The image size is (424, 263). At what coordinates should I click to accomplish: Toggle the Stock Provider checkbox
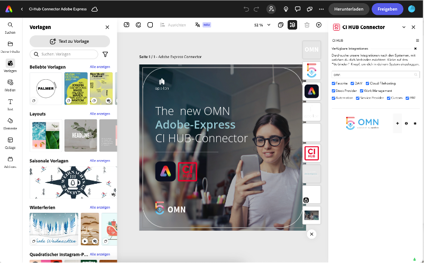tap(334, 91)
